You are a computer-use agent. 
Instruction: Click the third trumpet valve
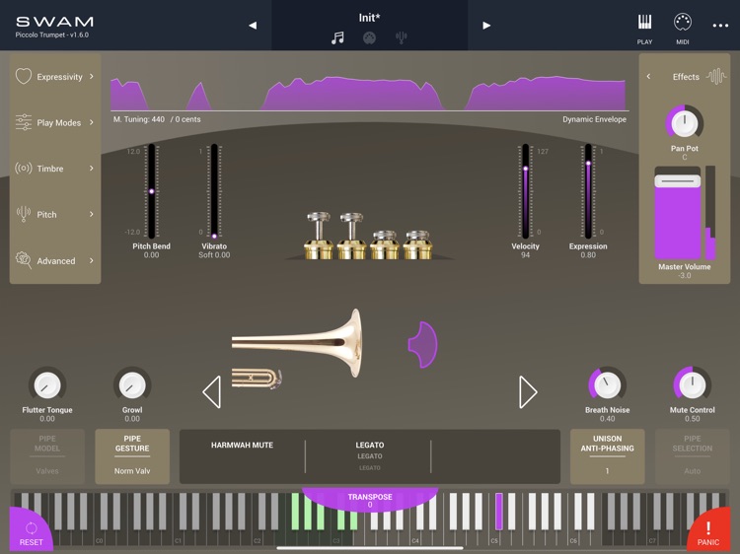(x=384, y=244)
